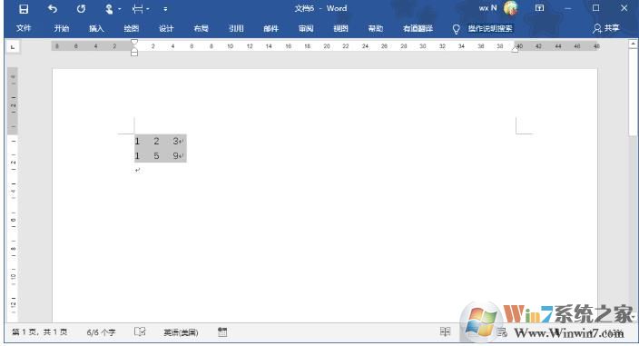Click the 共享 share button

[x=606, y=28]
